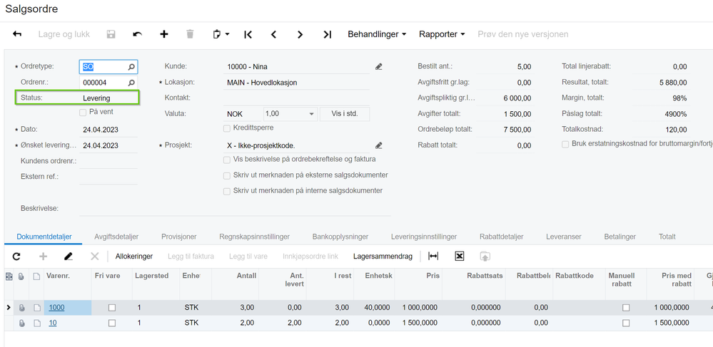Enable the På vent checkbox
This screenshot has height=347, width=713.
84,113
